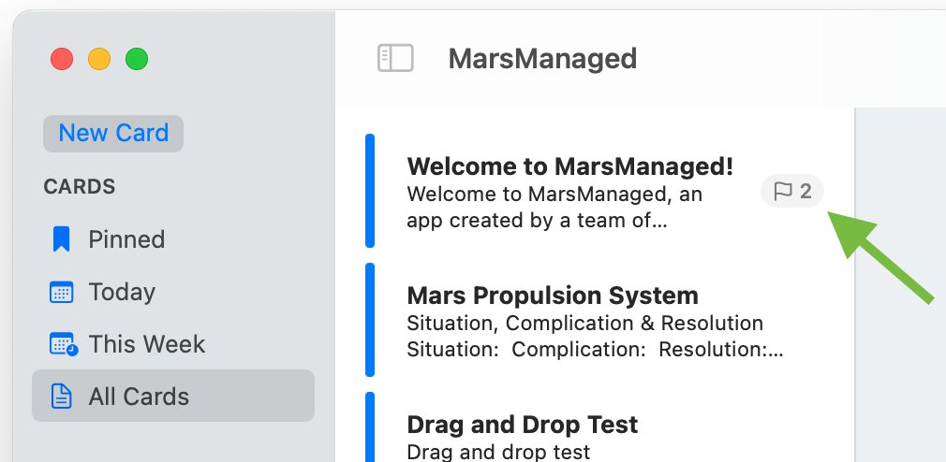Image resolution: width=946 pixels, height=462 pixels.
Task: Open the Mars Propulsion System card
Action: tap(610, 321)
